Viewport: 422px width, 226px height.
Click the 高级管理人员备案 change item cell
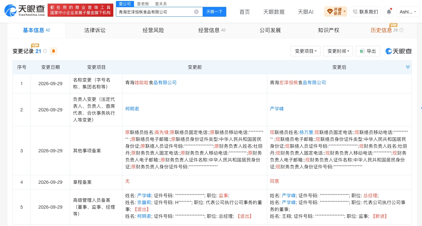coord(96,207)
